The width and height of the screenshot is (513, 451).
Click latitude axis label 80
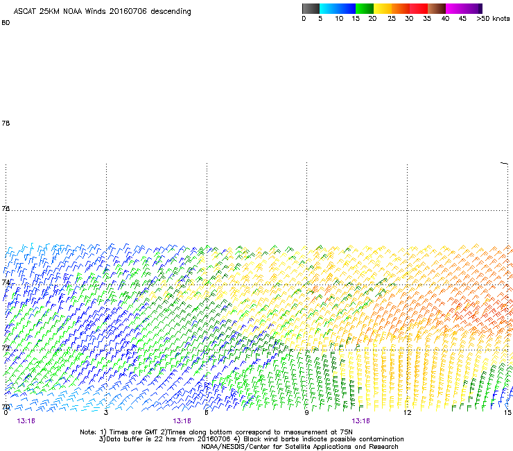click(6, 23)
